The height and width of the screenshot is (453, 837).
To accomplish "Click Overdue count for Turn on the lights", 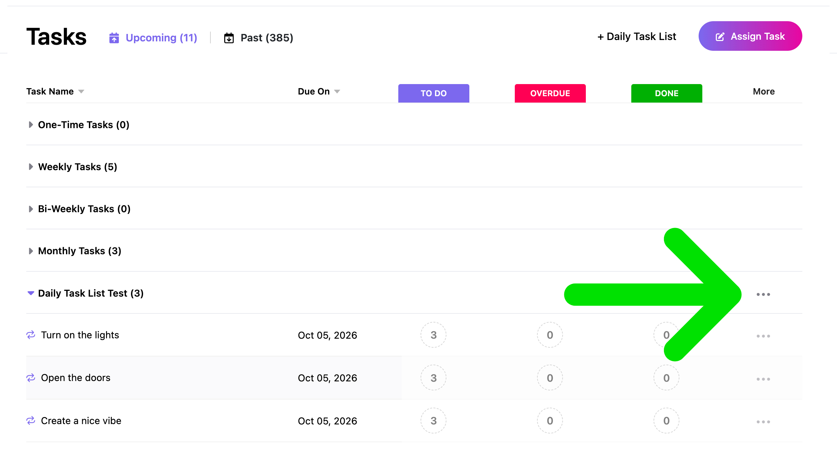I will click(x=550, y=335).
